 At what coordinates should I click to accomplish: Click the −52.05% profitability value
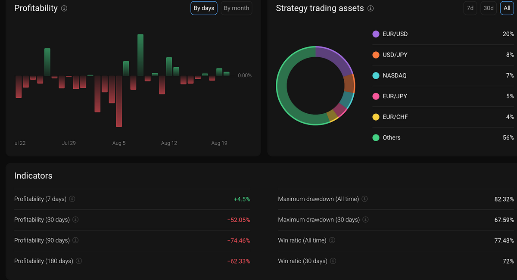point(239,220)
